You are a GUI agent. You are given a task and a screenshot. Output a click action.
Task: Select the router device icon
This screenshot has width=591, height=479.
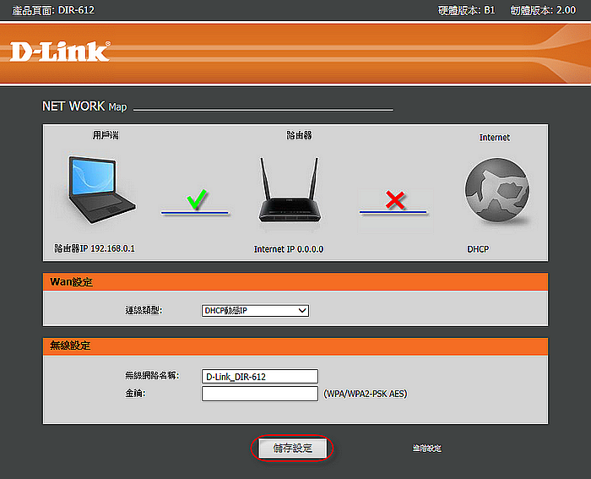point(290,193)
